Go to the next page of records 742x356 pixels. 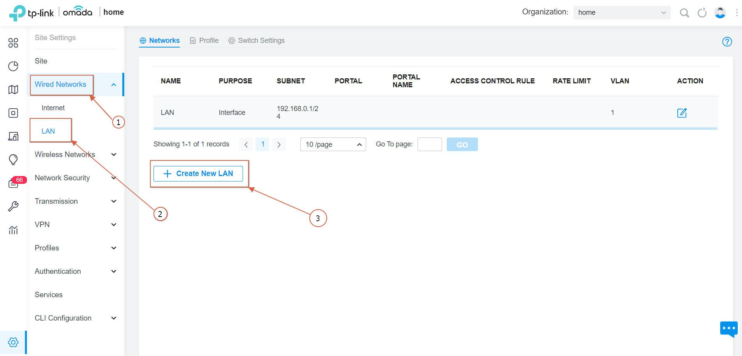[x=279, y=145]
